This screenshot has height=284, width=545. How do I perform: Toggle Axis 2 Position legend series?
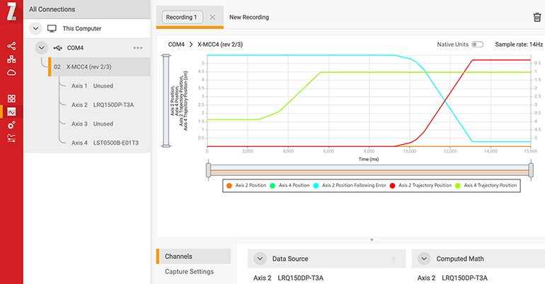pyautogui.click(x=246, y=185)
